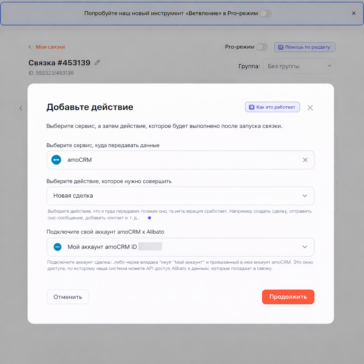Click the pencil icon to rename Связка
The image size is (364, 364).
(x=97, y=63)
